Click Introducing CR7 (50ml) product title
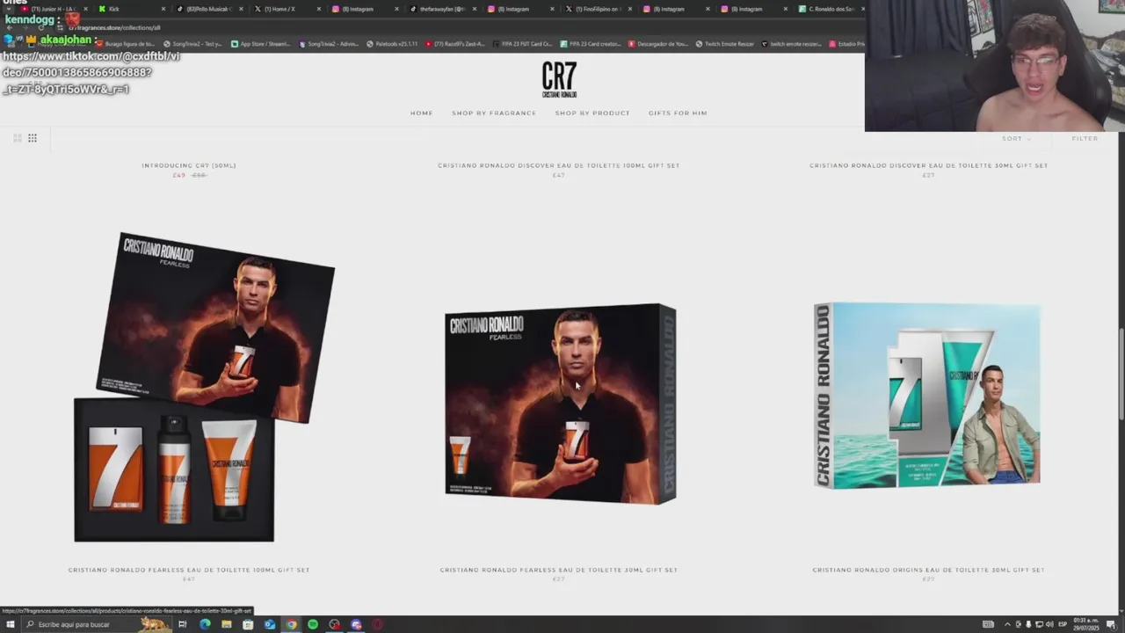The width and height of the screenshot is (1125, 633). (189, 165)
